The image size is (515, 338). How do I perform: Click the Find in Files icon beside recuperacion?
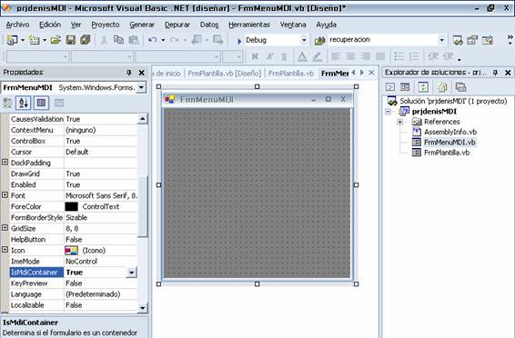319,40
